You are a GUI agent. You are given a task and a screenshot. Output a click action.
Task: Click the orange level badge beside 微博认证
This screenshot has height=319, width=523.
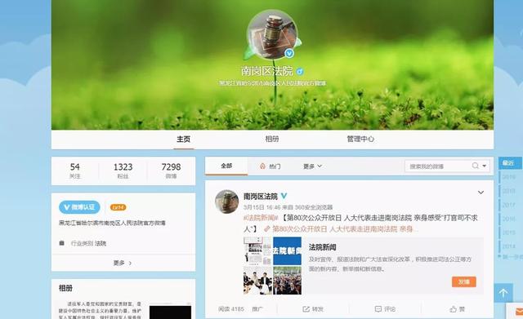point(118,207)
